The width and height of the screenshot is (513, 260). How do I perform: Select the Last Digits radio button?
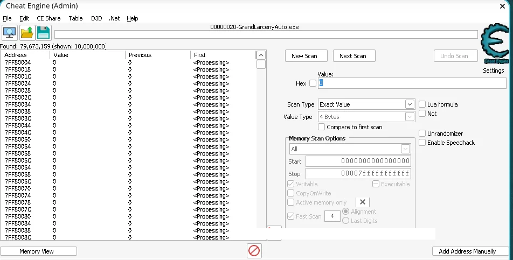(x=345, y=221)
